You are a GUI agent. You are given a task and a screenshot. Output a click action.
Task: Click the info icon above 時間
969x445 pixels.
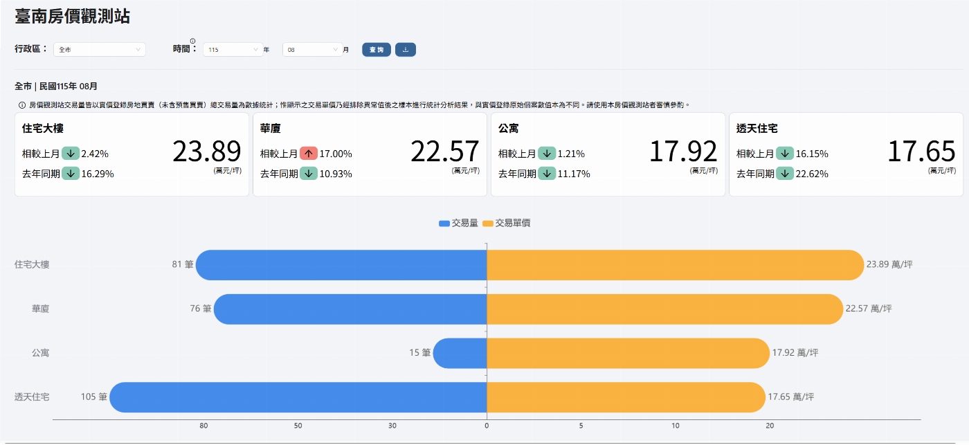(x=192, y=41)
